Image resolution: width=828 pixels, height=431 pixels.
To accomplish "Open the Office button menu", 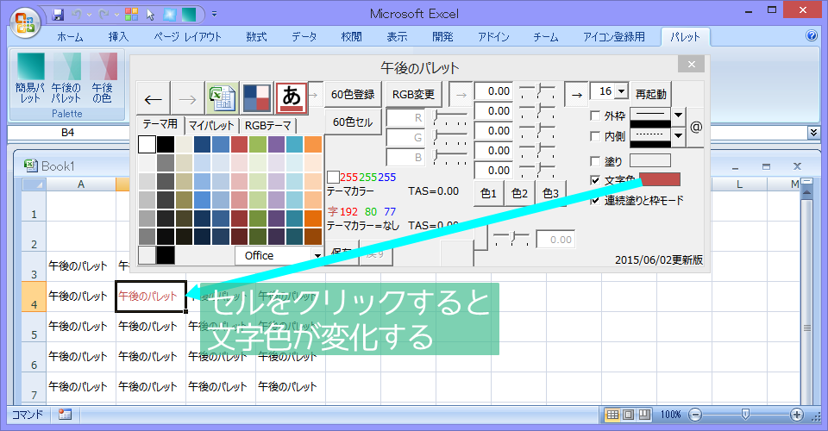I will [25, 24].
